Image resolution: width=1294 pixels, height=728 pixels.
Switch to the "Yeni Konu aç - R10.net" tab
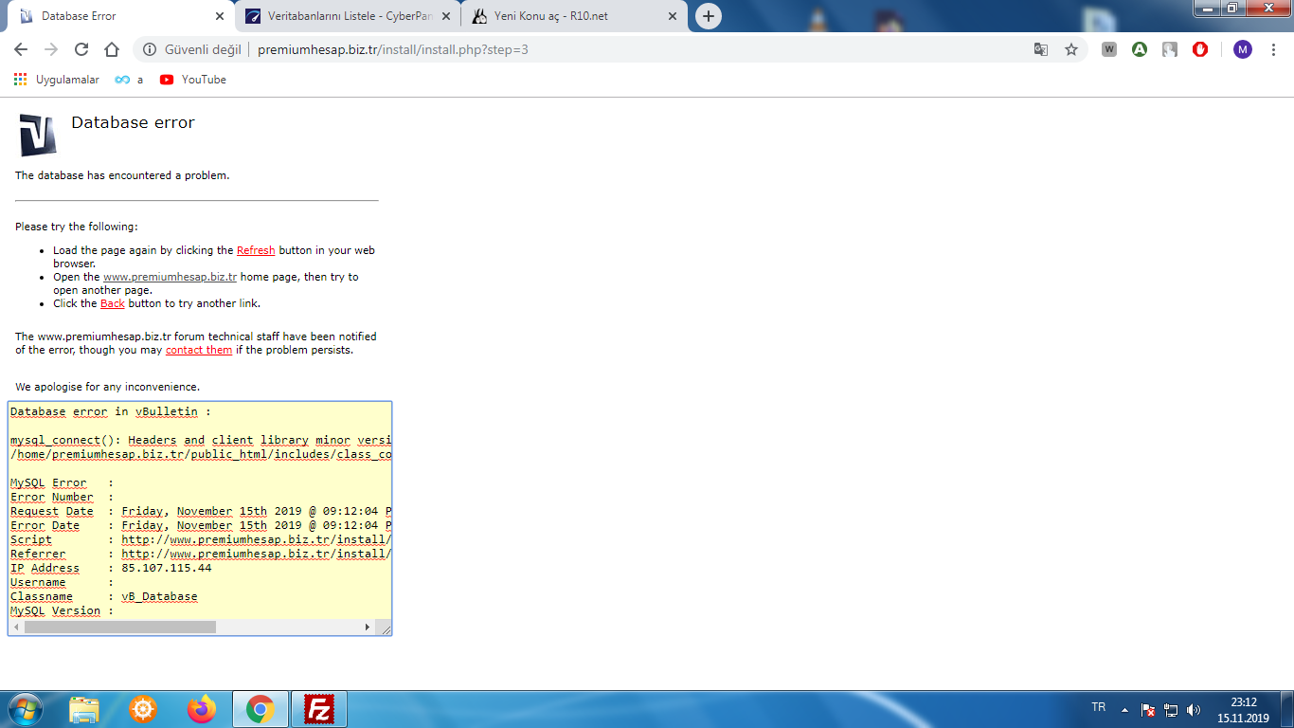click(572, 16)
